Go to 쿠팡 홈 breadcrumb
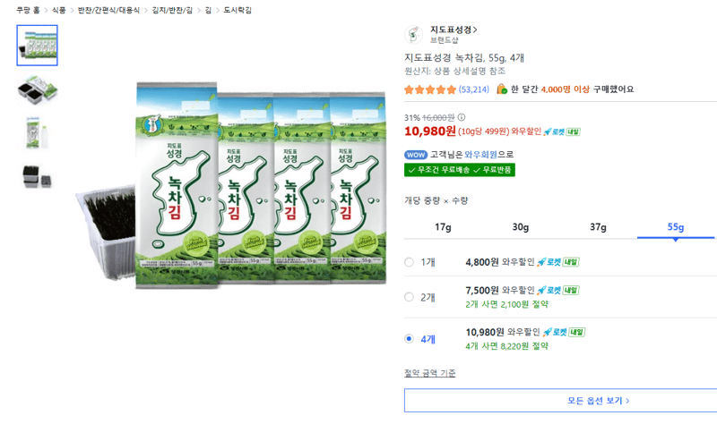Image resolution: width=717 pixels, height=424 pixels. pyautogui.click(x=28, y=10)
